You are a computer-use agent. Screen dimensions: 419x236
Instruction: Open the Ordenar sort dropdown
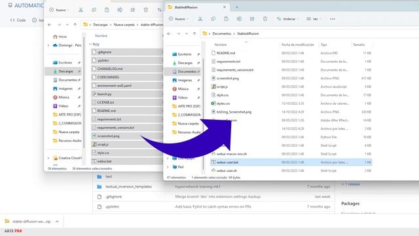(288, 19)
